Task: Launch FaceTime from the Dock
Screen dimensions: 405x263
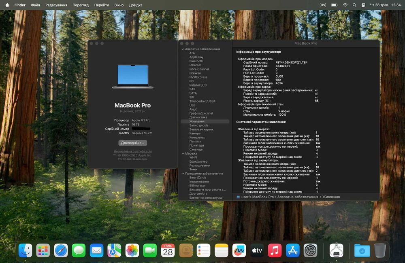Action: (x=150, y=250)
